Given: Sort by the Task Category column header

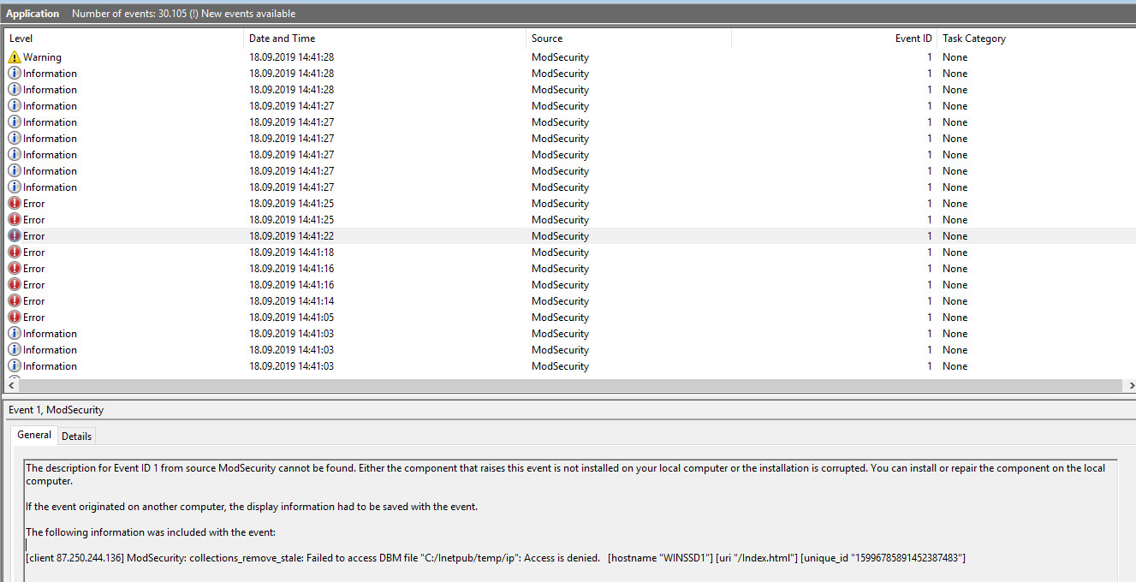Looking at the screenshot, I should (x=1036, y=39).
